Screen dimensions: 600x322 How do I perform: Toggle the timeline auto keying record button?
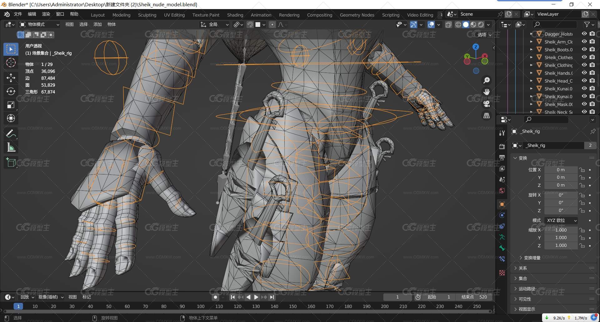[215, 297]
